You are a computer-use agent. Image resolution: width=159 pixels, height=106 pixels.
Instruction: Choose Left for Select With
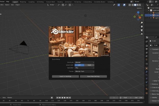[79, 65]
